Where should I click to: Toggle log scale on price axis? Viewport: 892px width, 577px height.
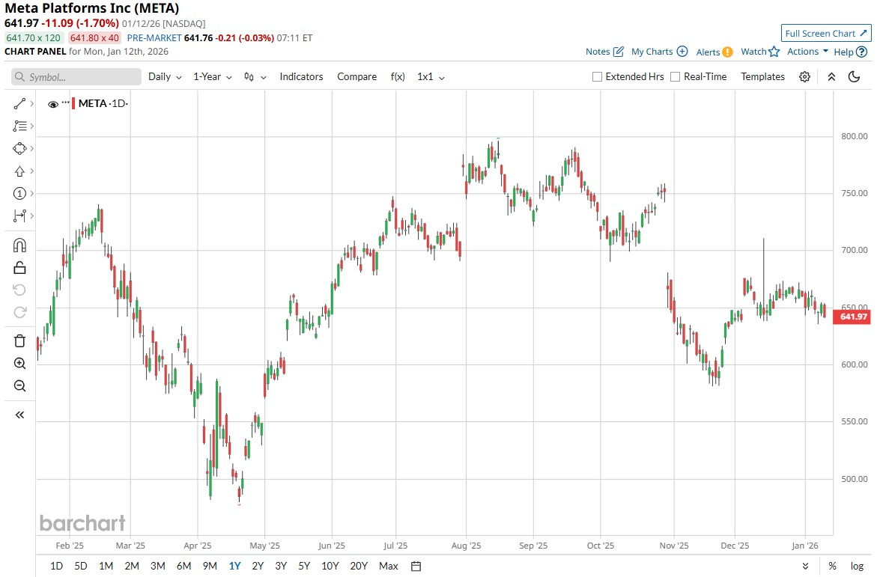coord(857,567)
